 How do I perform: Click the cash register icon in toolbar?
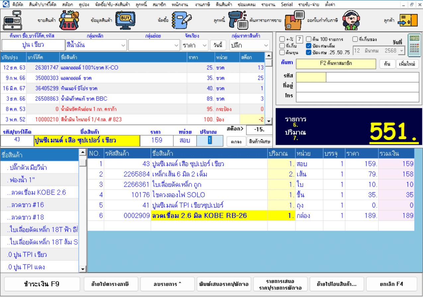point(13,20)
